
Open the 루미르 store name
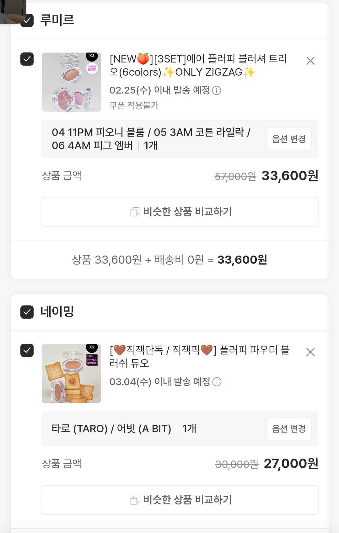pyautogui.click(x=57, y=20)
